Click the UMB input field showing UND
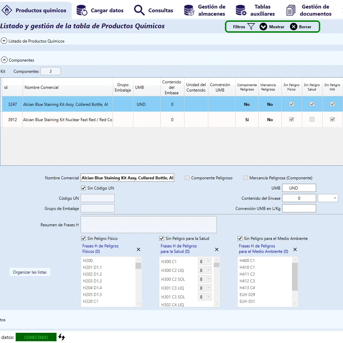Image resolution: width=343 pixels, height=343 pixels. pos(299,188)
